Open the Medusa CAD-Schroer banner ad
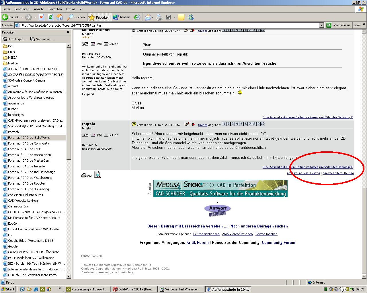 (x=220, y=189)
